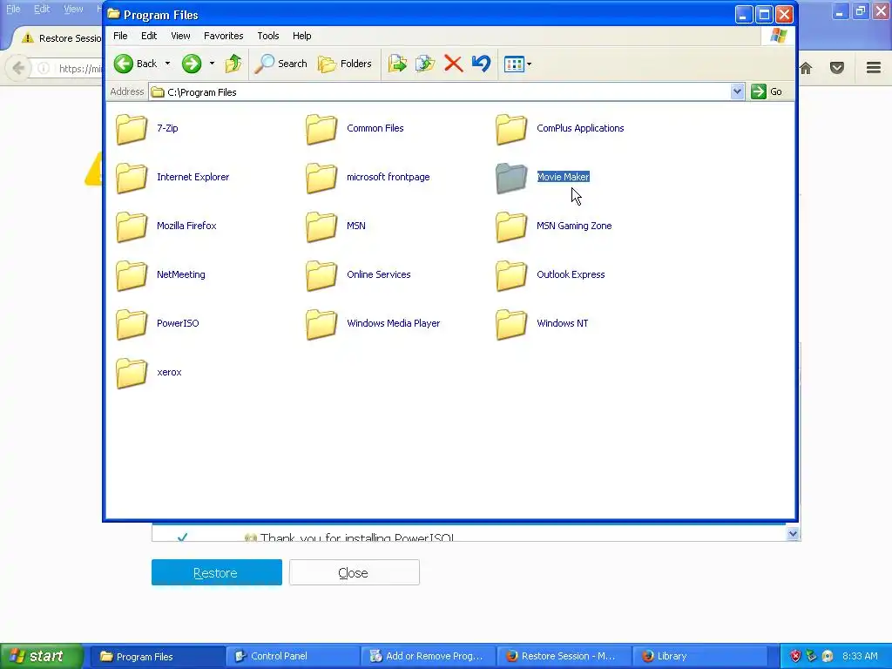Click the Close button in Firefox session page
Viewport: 892px width, 669px height.
[355, 572]
